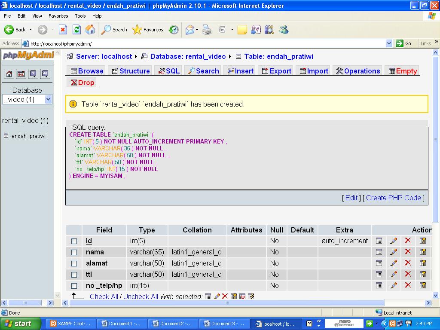The width and height of the screenshot is (440, 330).
Task: Click the Windows Start button
Action: 20,324
